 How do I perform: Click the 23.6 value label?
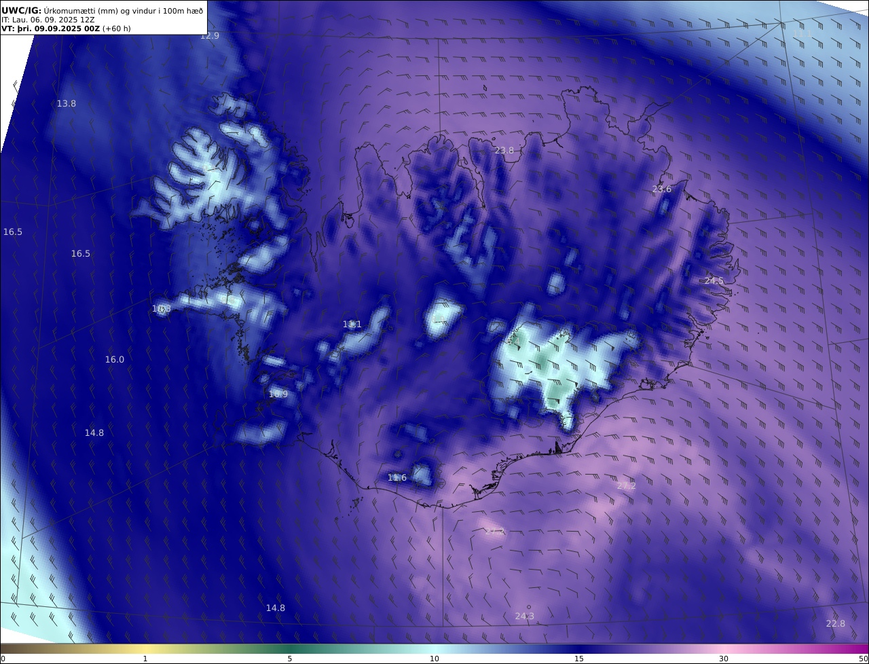[x=662, y=189]
